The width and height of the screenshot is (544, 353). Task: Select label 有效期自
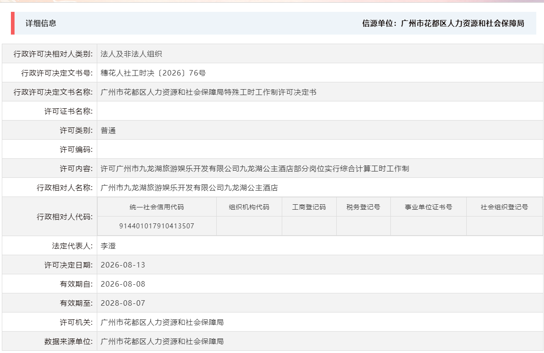[76, 284]
